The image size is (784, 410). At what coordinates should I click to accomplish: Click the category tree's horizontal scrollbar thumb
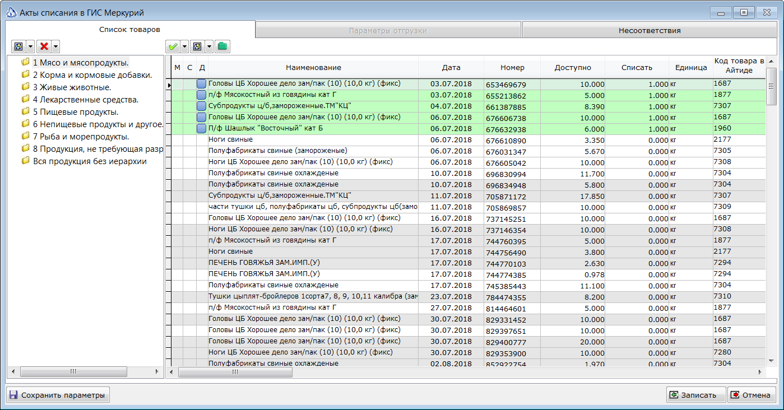click(x=73, y=371)
